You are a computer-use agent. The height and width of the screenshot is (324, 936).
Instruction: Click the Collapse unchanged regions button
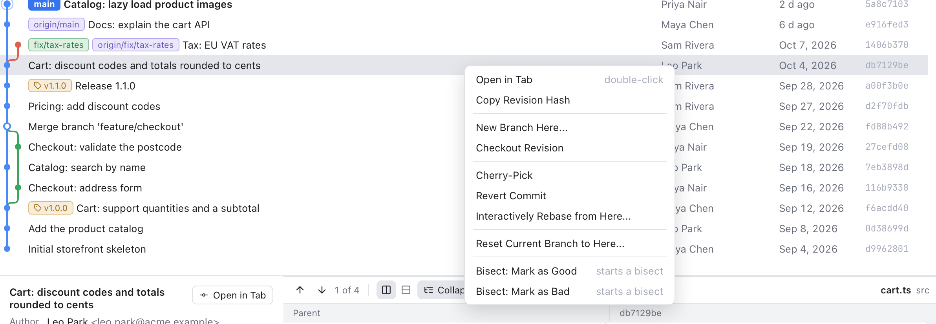pos(441,290)
